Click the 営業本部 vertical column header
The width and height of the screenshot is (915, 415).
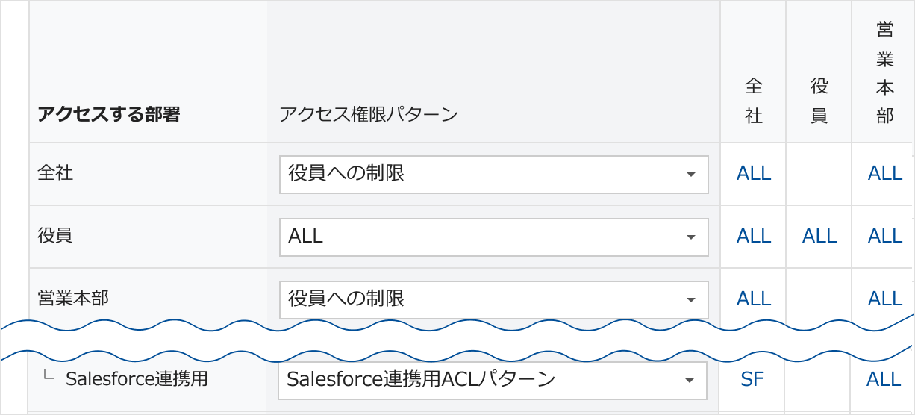[885, 73]
